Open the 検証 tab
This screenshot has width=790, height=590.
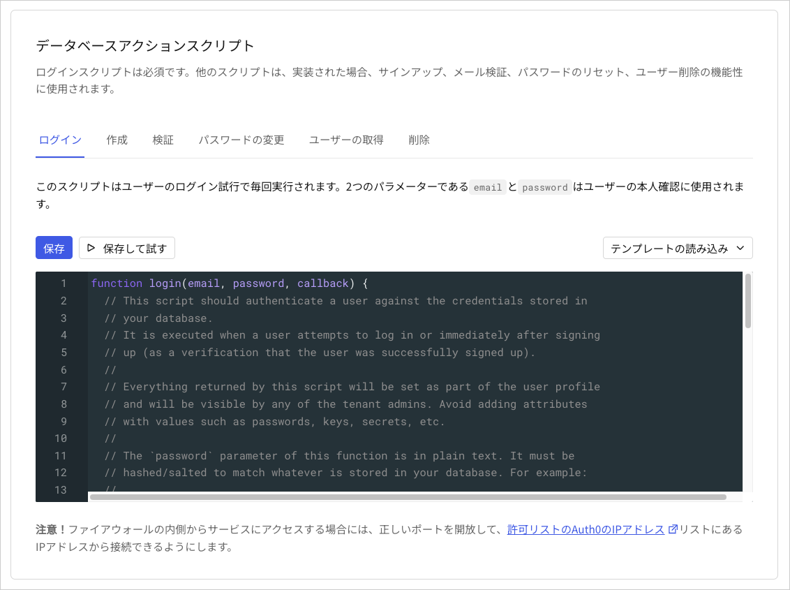(163, 140)
